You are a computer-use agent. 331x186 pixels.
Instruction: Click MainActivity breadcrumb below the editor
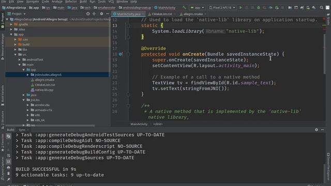click(x=139, y=124)
